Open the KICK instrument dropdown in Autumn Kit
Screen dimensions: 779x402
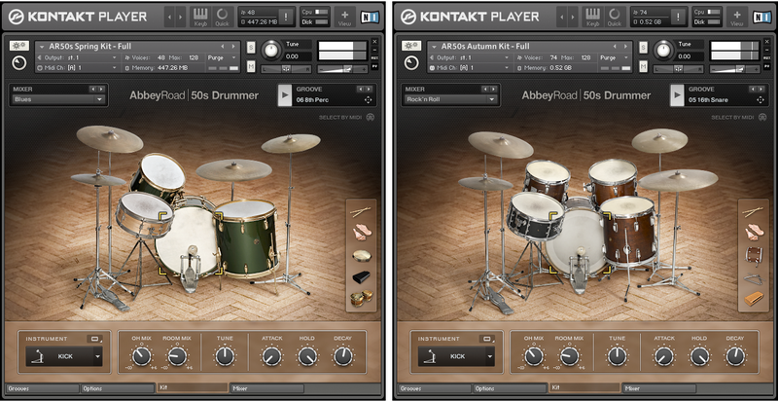coord(456,356)
